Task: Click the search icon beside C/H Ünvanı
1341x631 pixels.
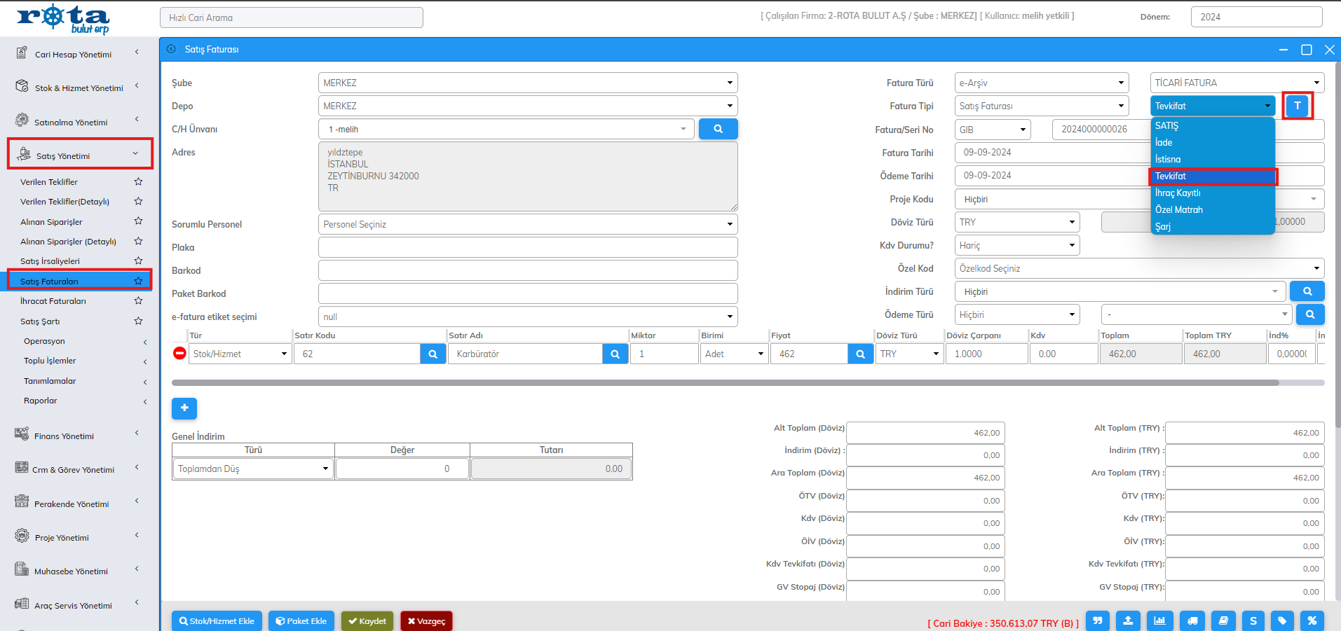Action: tap(718, 129)
